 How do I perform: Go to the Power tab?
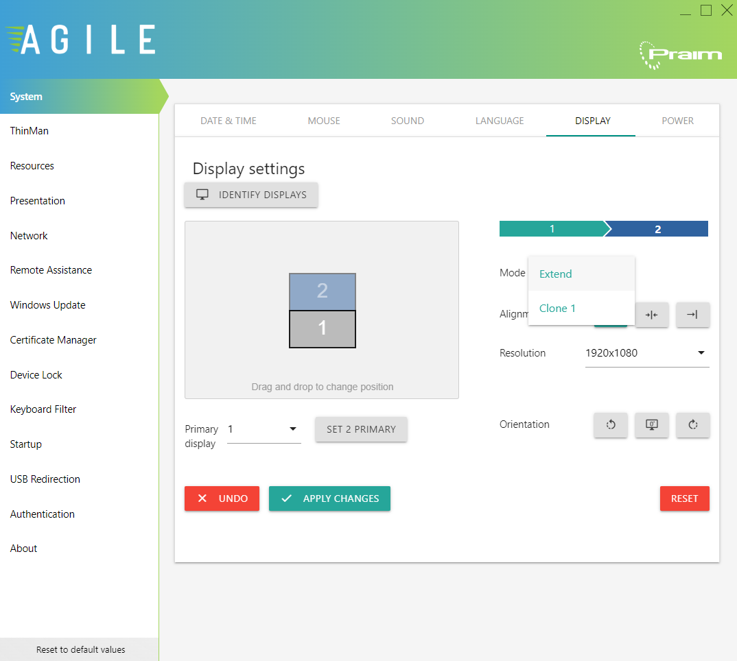coord(677,121)
